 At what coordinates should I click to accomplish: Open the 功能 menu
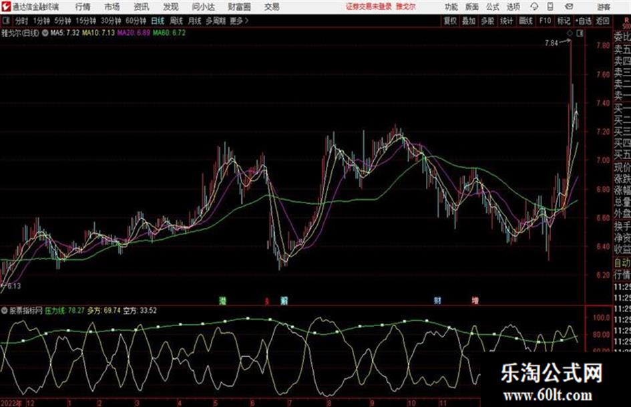pos(451,7)
